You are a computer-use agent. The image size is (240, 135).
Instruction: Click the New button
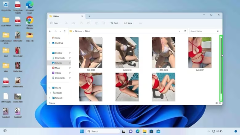(55, 23)
